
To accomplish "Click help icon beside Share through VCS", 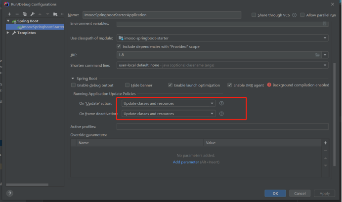I will [x=295, y=15].
